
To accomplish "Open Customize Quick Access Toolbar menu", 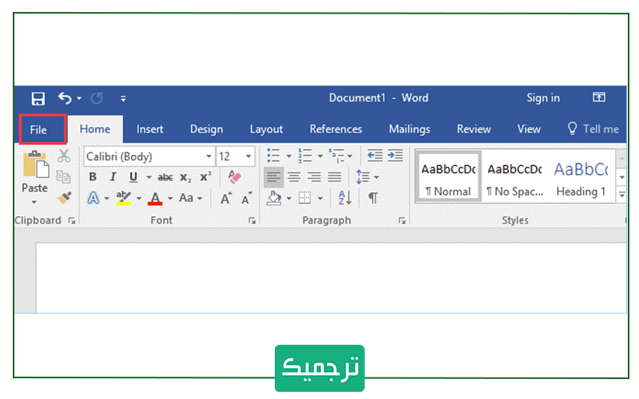I will click(x=123, y=98).
